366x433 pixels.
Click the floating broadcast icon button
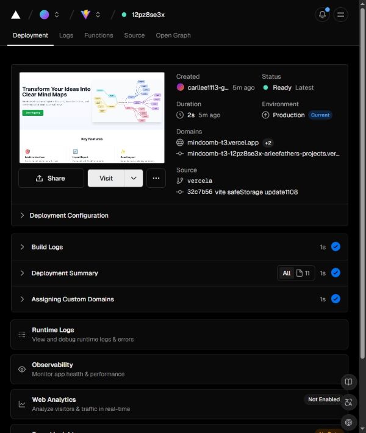pos(348,423)
